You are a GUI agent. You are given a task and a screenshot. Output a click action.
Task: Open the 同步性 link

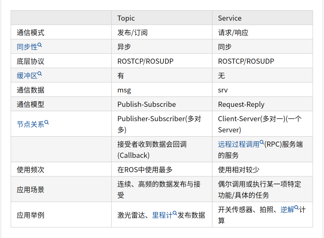(27, 47)
